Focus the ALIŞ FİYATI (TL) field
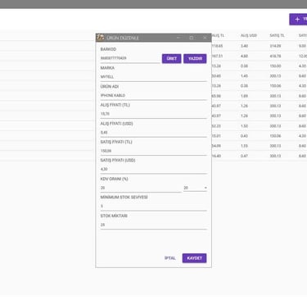 153,114
